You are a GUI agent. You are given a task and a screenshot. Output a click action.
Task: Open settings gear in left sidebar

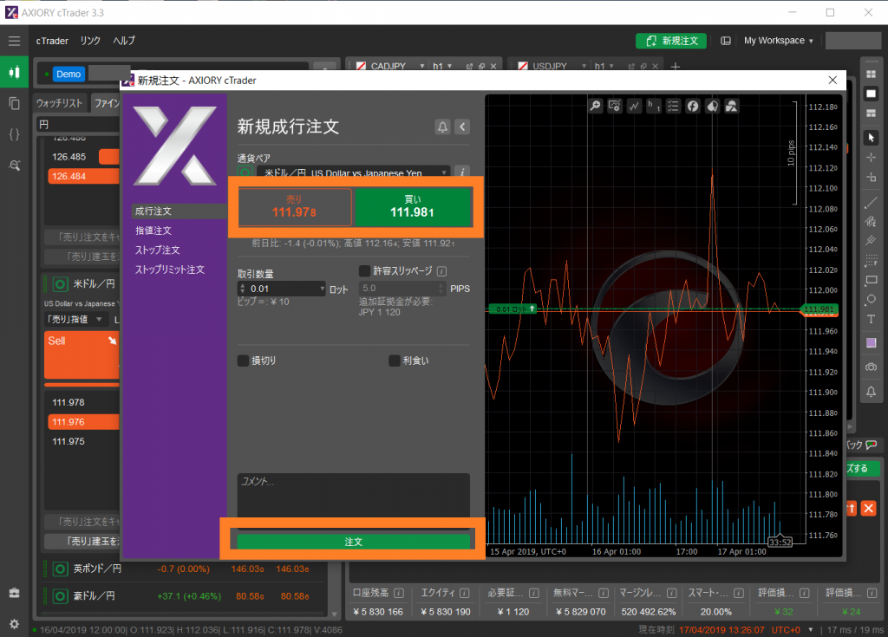(x=14, y=623)
